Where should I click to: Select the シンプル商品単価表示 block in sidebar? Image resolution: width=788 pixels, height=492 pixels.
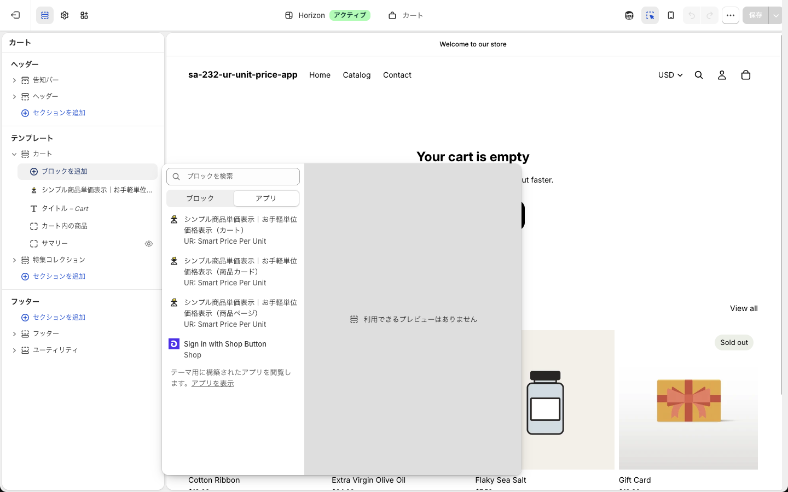(91, 190)
